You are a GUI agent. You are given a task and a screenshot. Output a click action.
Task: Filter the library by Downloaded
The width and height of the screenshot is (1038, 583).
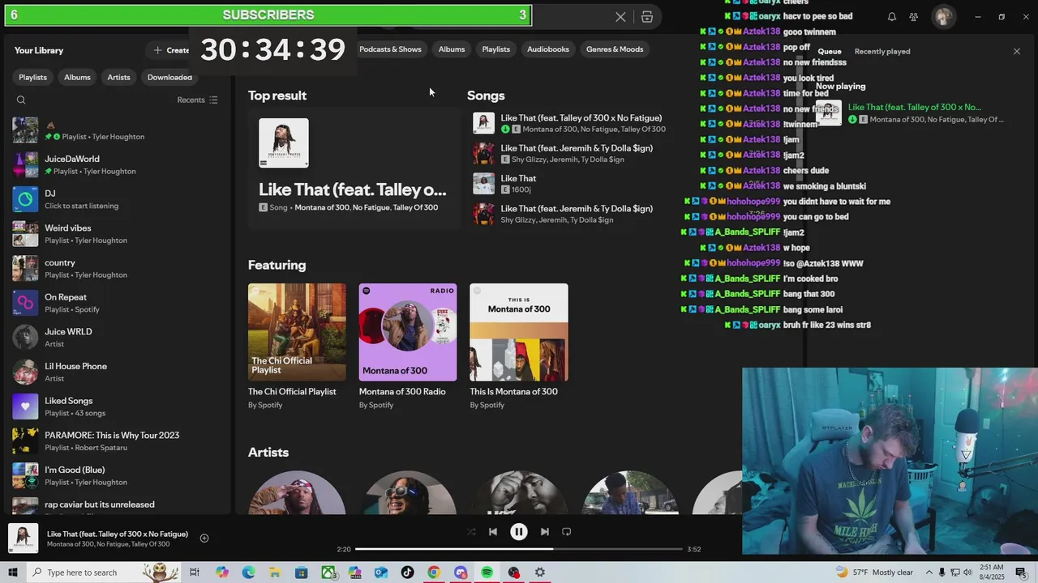(x=169, y=77)
